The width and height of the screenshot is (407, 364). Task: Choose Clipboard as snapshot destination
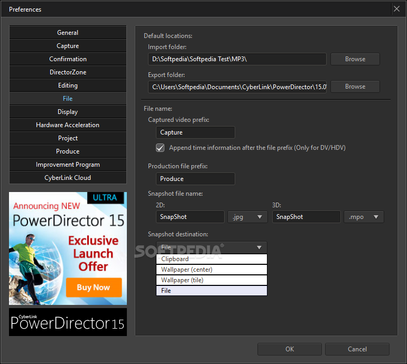point(211,259)
